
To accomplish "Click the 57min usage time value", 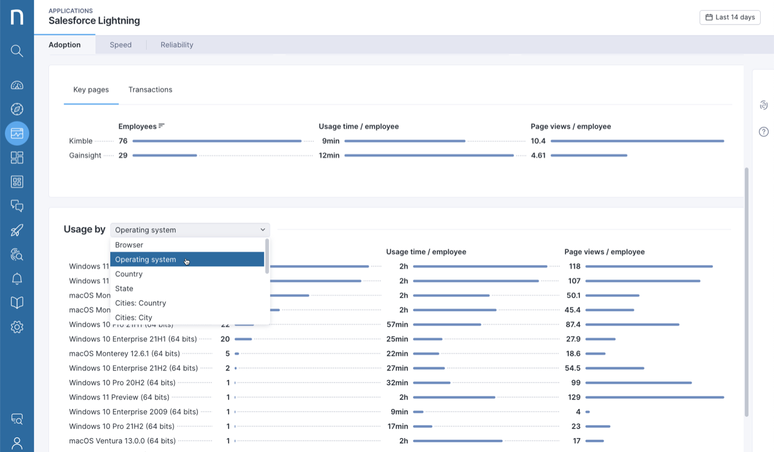I will tap(397, 324).
